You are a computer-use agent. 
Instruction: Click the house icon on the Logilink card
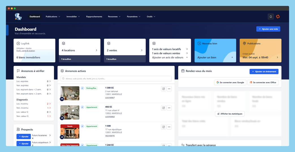pos(18,44)
